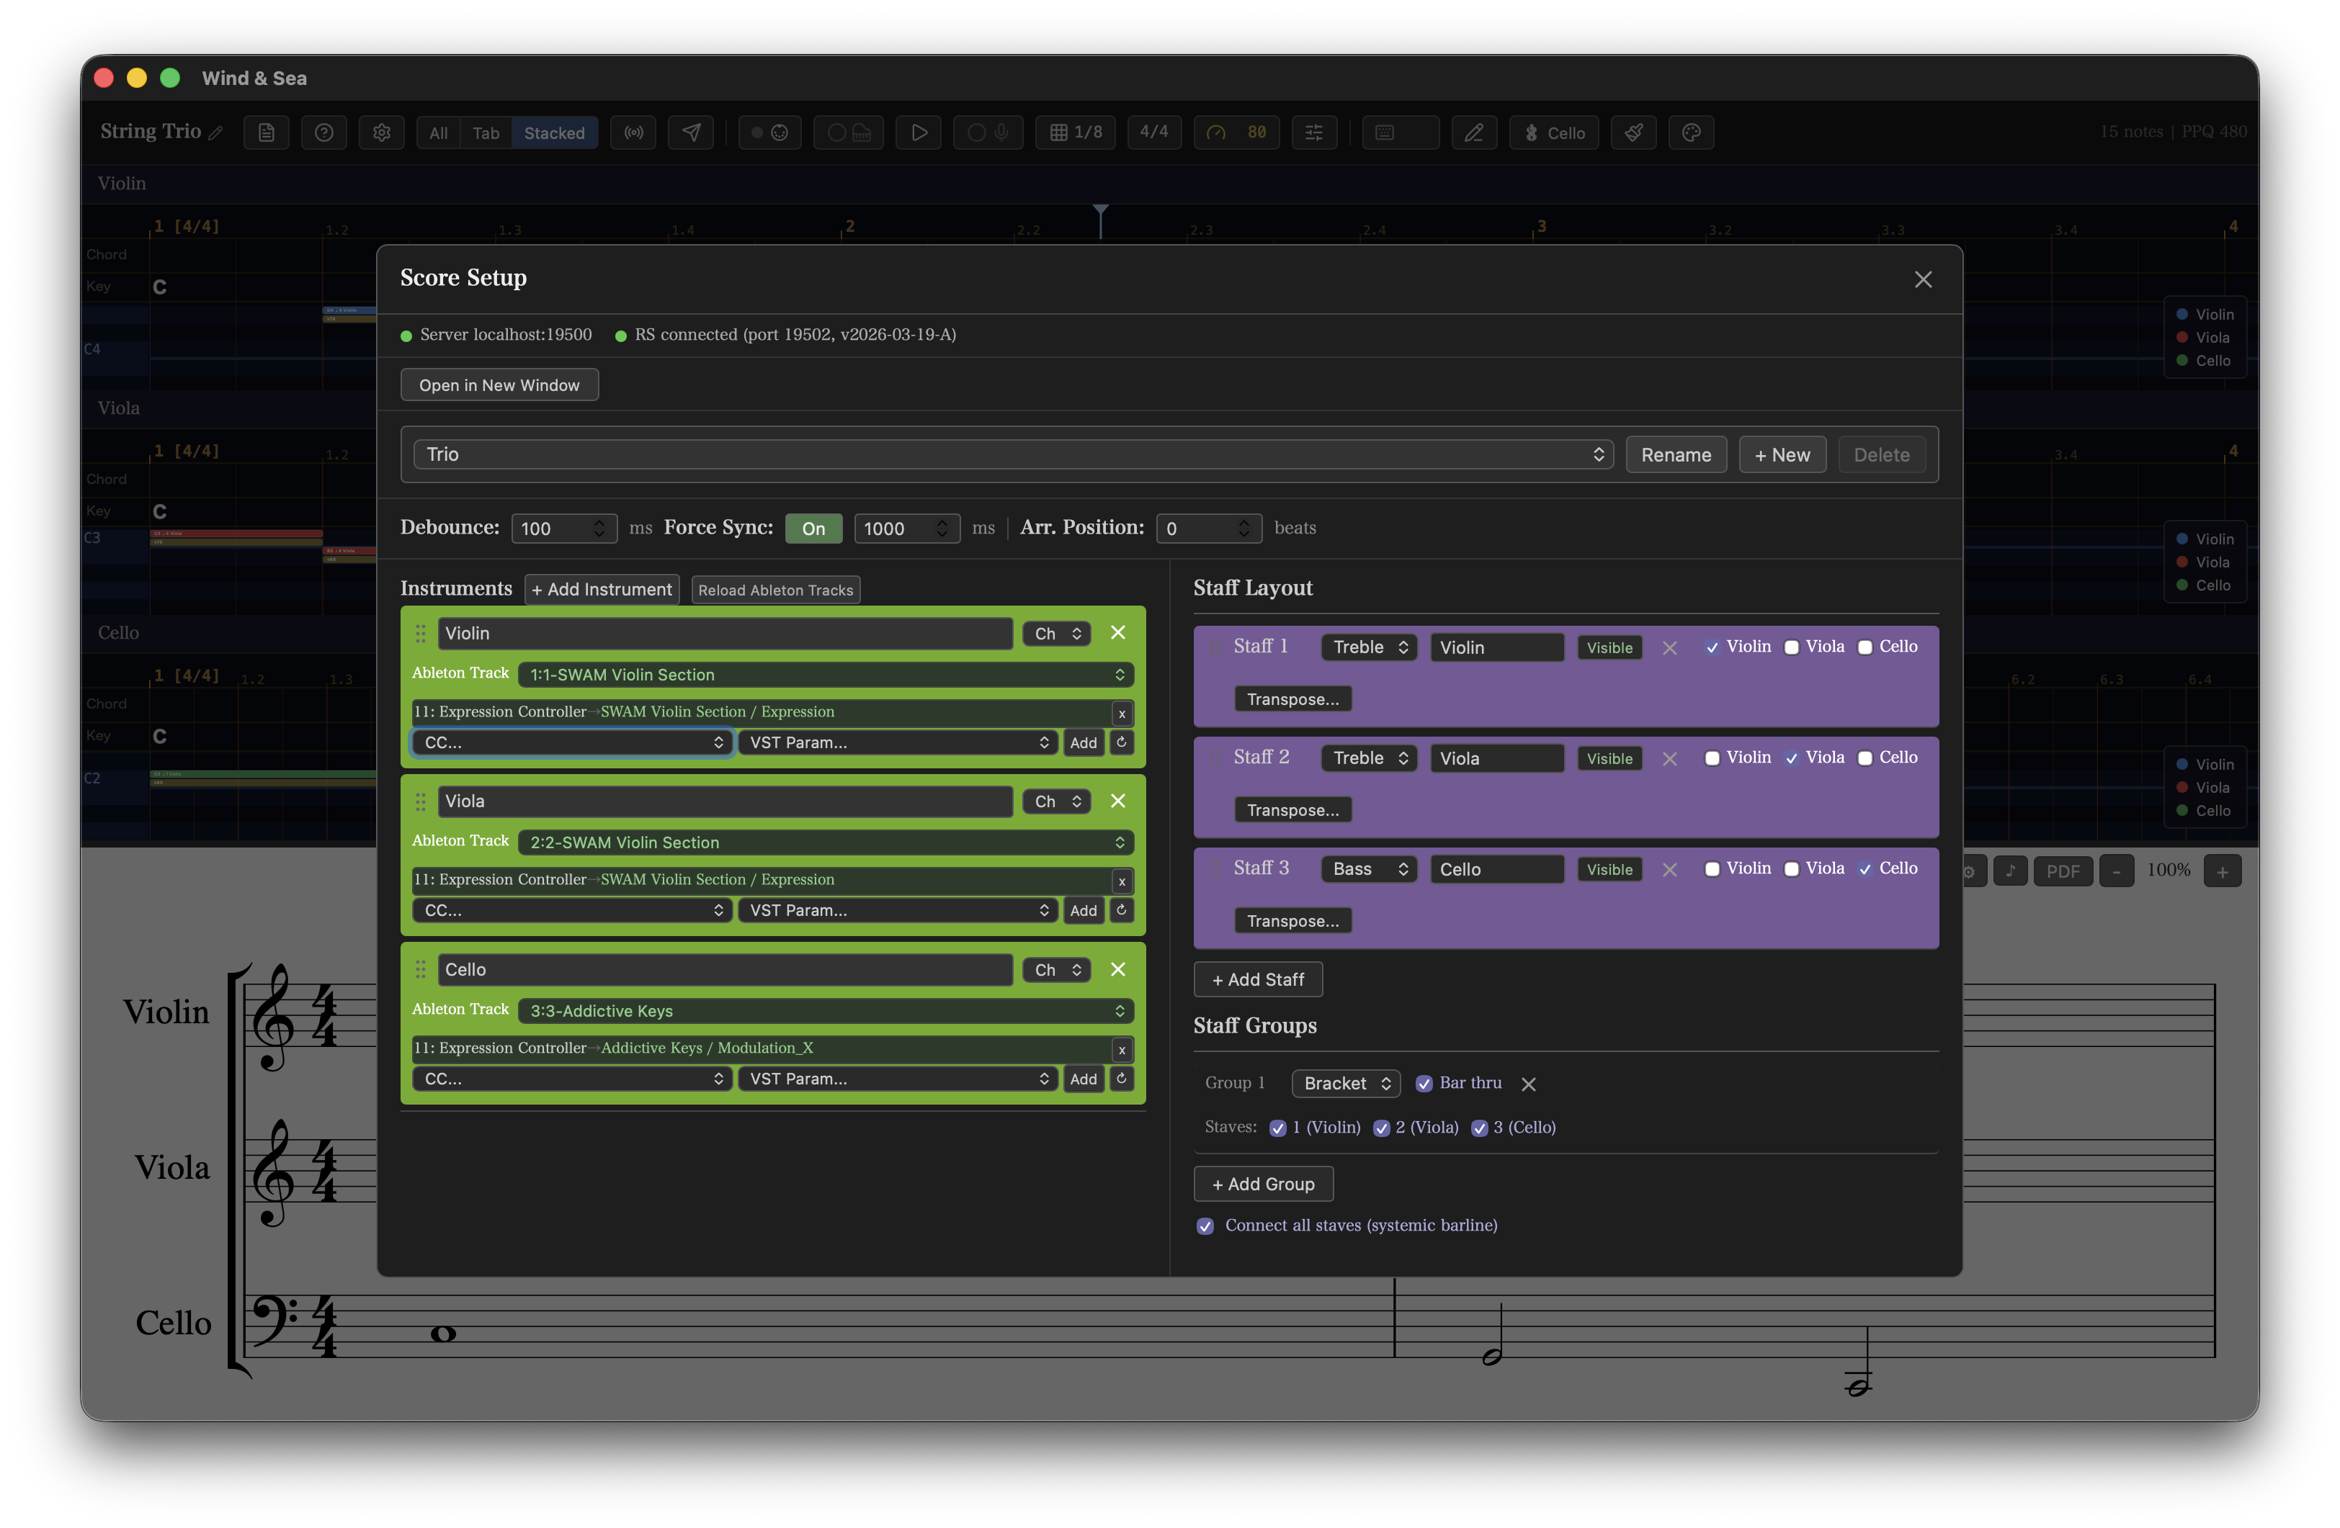Select the pencil edit tool
This screenshot has height=1528, width=2340.
(x=1474, y=132)
